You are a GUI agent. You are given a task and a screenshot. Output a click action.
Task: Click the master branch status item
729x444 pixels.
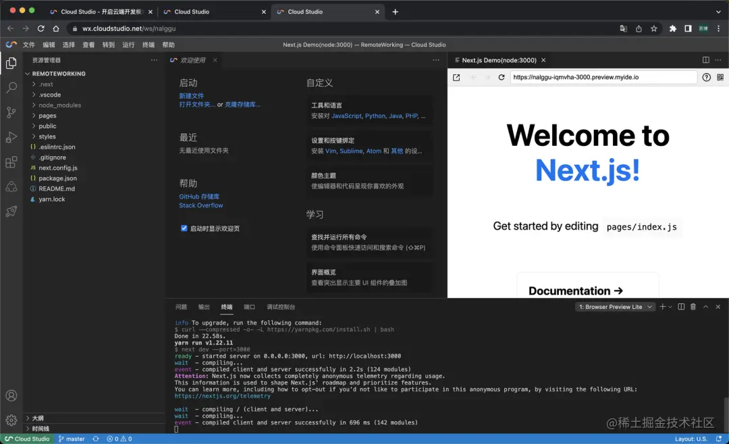72,439
